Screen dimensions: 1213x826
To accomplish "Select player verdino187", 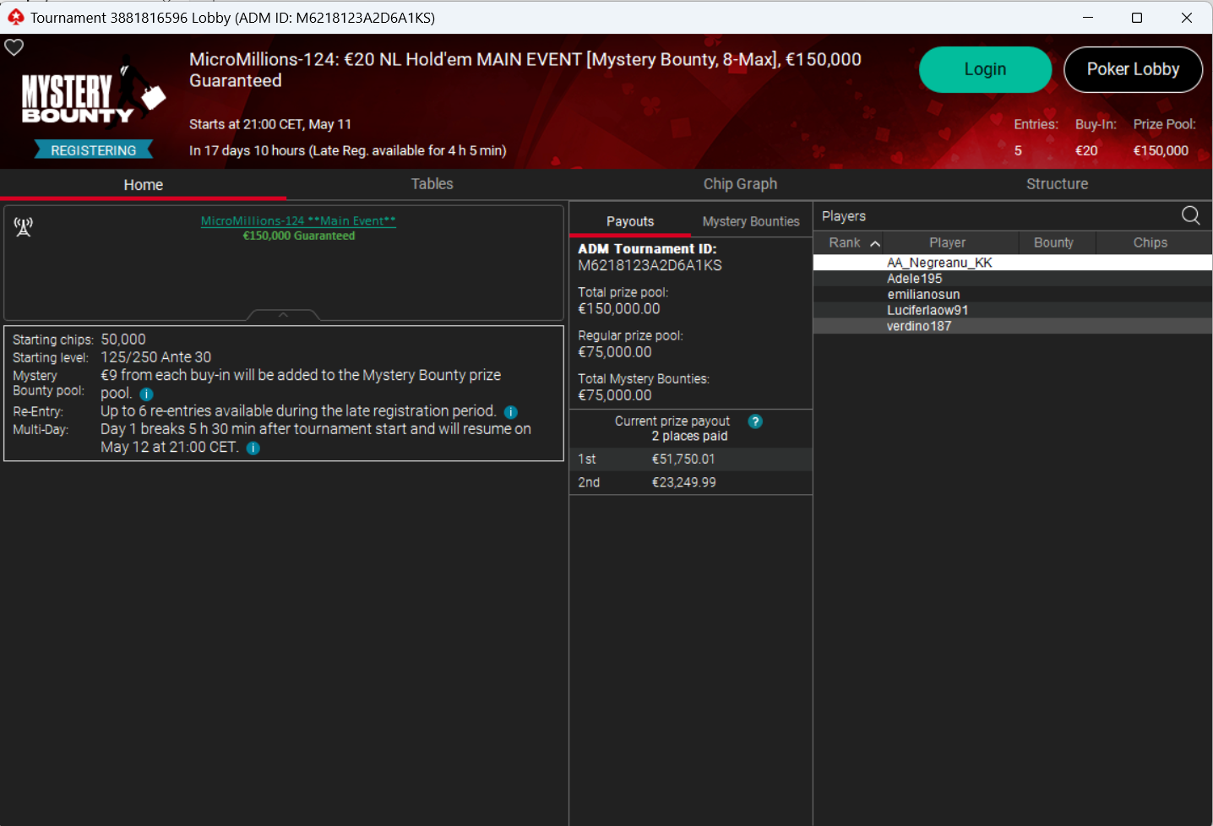I will click(1012, 326).
